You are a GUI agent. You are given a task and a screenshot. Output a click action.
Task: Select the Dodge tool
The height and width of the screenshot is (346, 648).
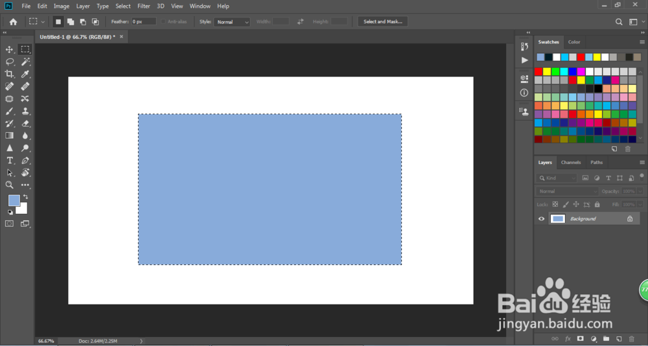tap(25, 148)
